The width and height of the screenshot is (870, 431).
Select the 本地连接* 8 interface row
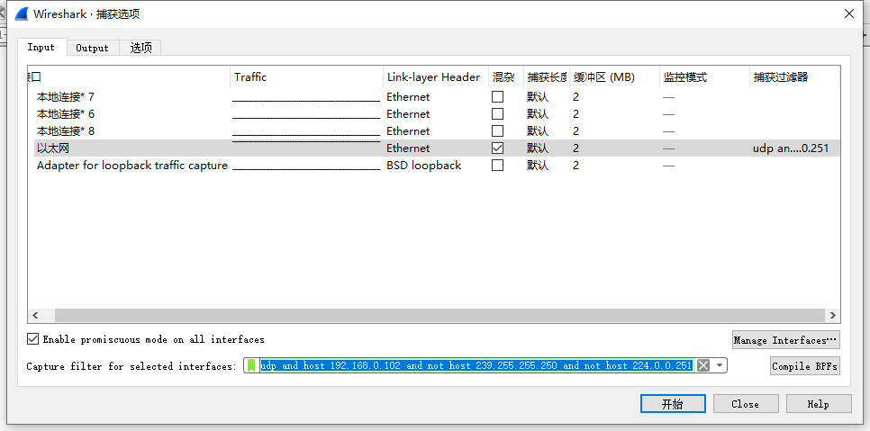coord(434,131)
